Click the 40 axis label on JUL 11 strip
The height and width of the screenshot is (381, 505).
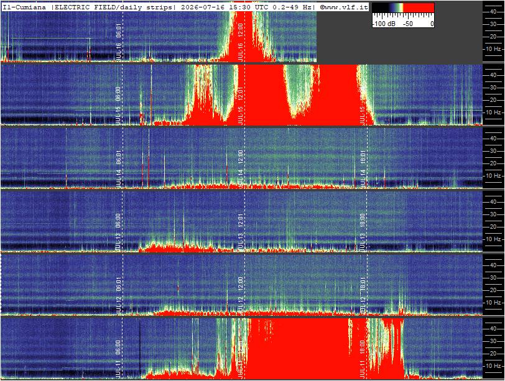[x=493, y=329]
